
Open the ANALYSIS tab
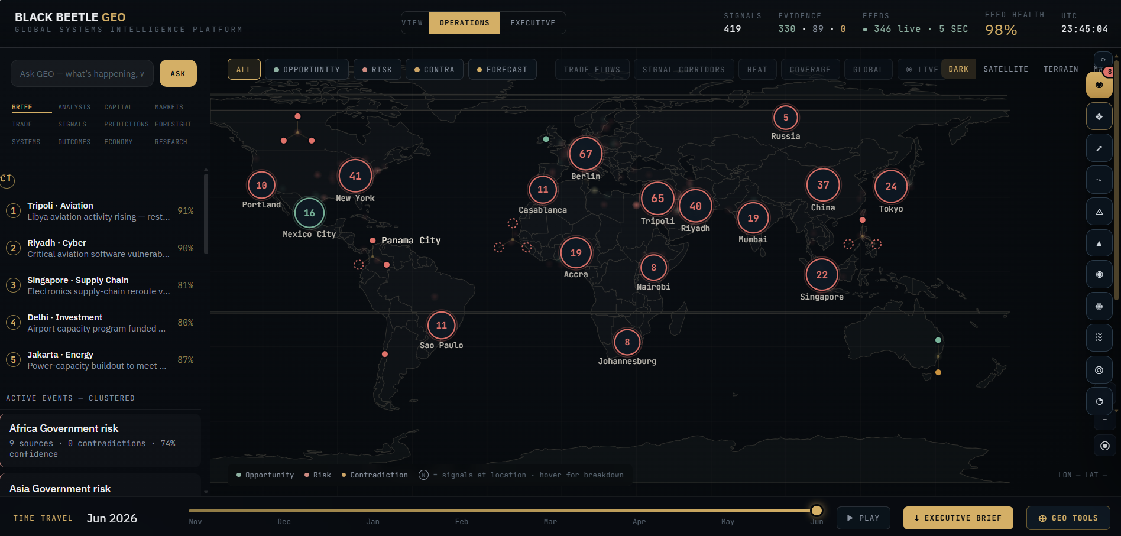click(x=74, y=107)
